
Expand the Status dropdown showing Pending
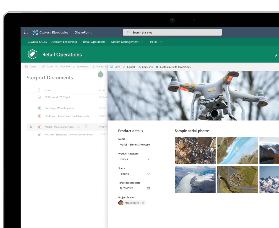tap(148, 174)
